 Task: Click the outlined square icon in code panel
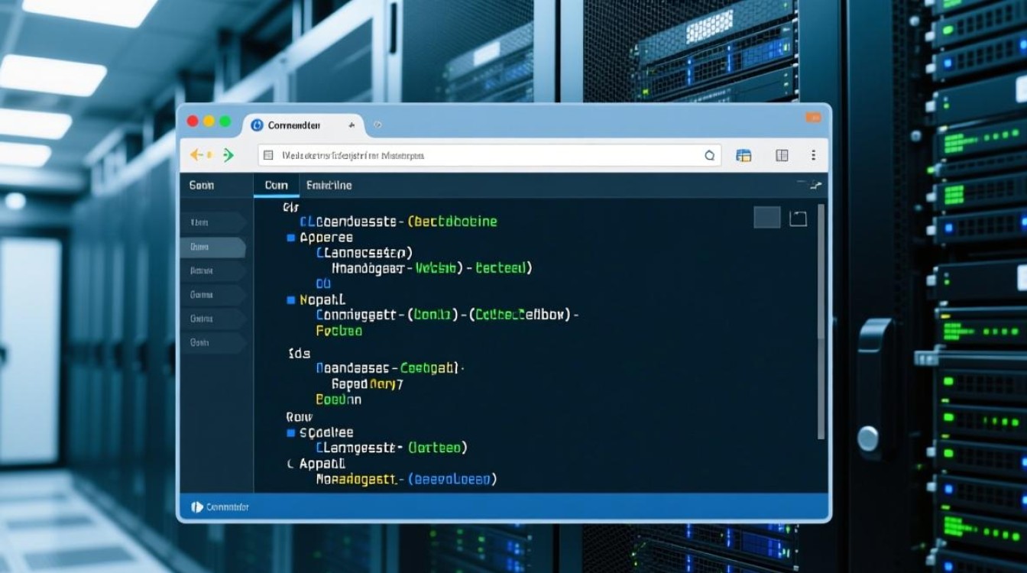tap(798, 219)
